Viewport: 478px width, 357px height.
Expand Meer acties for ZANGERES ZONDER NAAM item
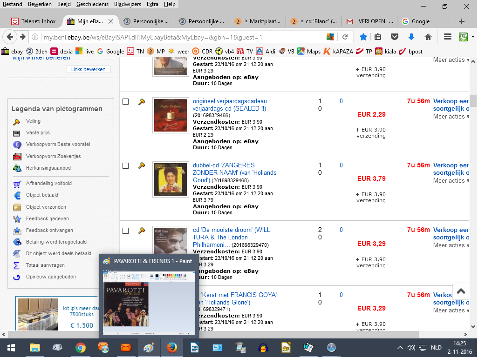click(x=451, y=181)
